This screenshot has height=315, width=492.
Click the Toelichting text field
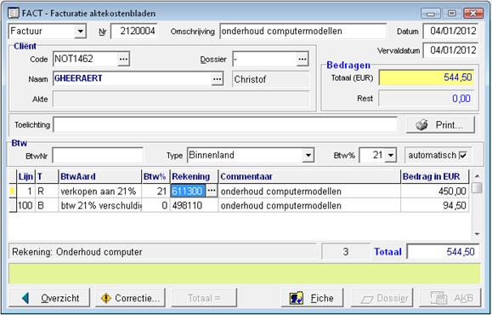pos(225,125)
